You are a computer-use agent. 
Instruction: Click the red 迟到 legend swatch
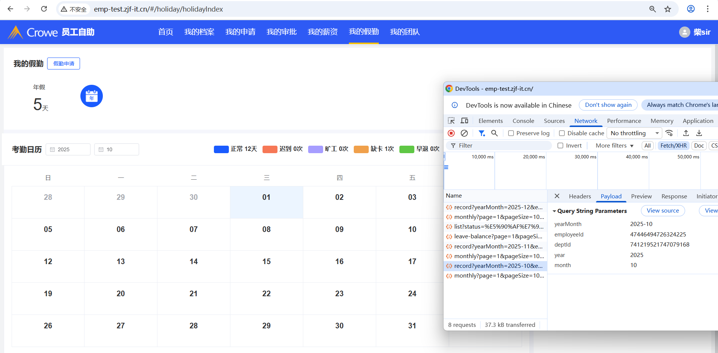(x=270, y=149)
